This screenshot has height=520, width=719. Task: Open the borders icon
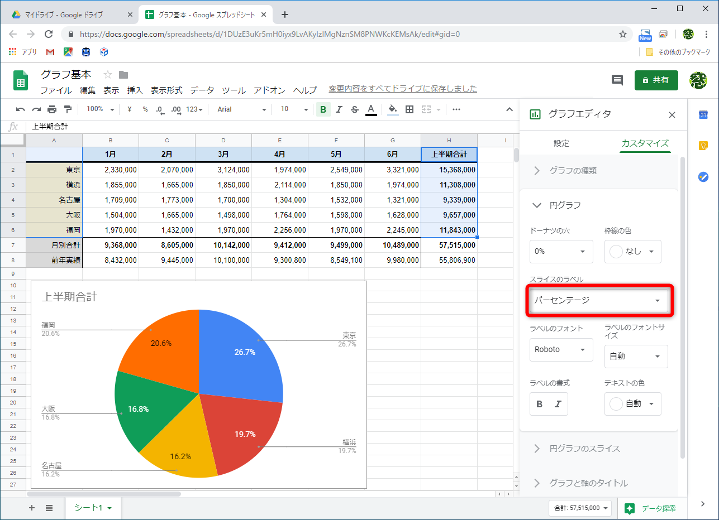tap(410, 109)
